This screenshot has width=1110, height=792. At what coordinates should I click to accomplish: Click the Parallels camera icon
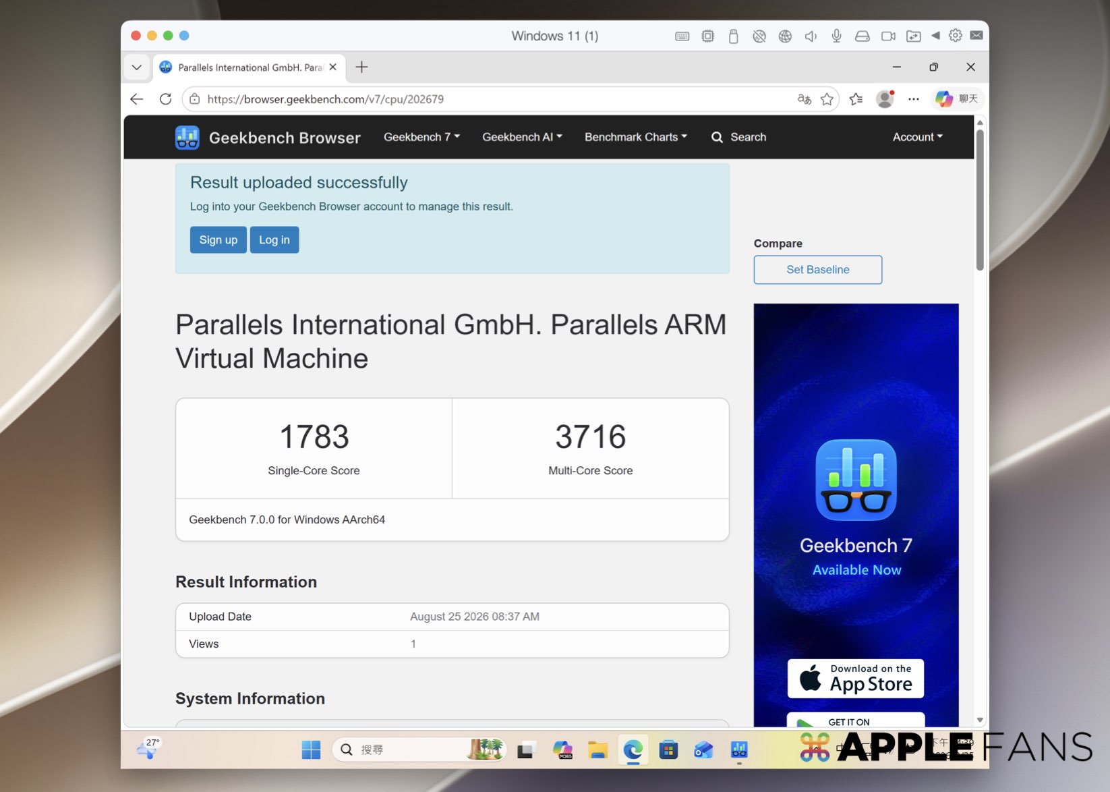tap(888, 36)
